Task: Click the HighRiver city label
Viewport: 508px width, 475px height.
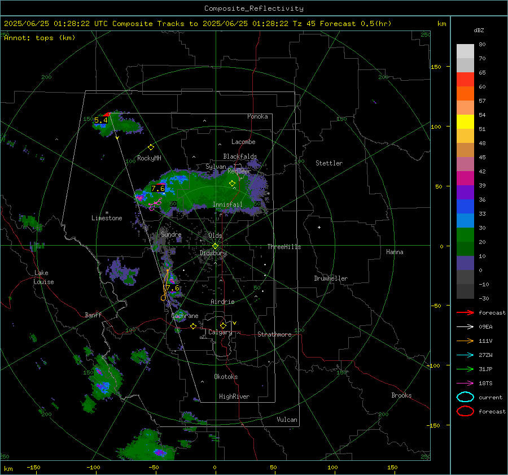Action: [234, 396]
